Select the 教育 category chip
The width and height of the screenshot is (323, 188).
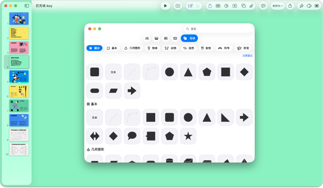coord(243,48)
